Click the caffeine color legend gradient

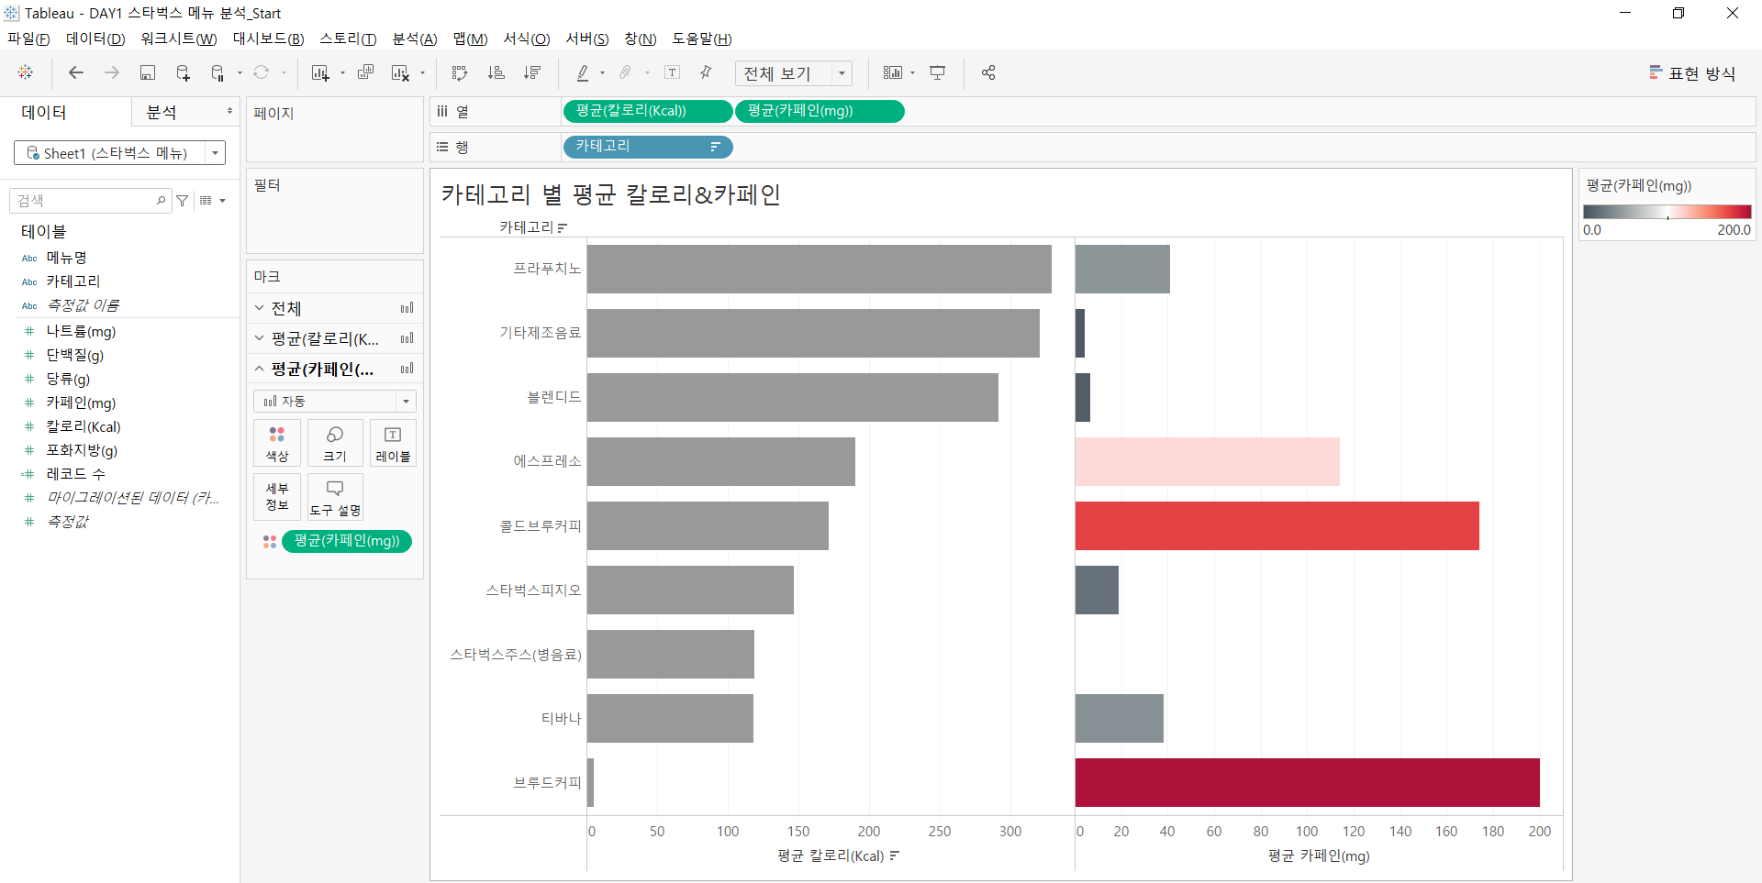click(1667, 212)
